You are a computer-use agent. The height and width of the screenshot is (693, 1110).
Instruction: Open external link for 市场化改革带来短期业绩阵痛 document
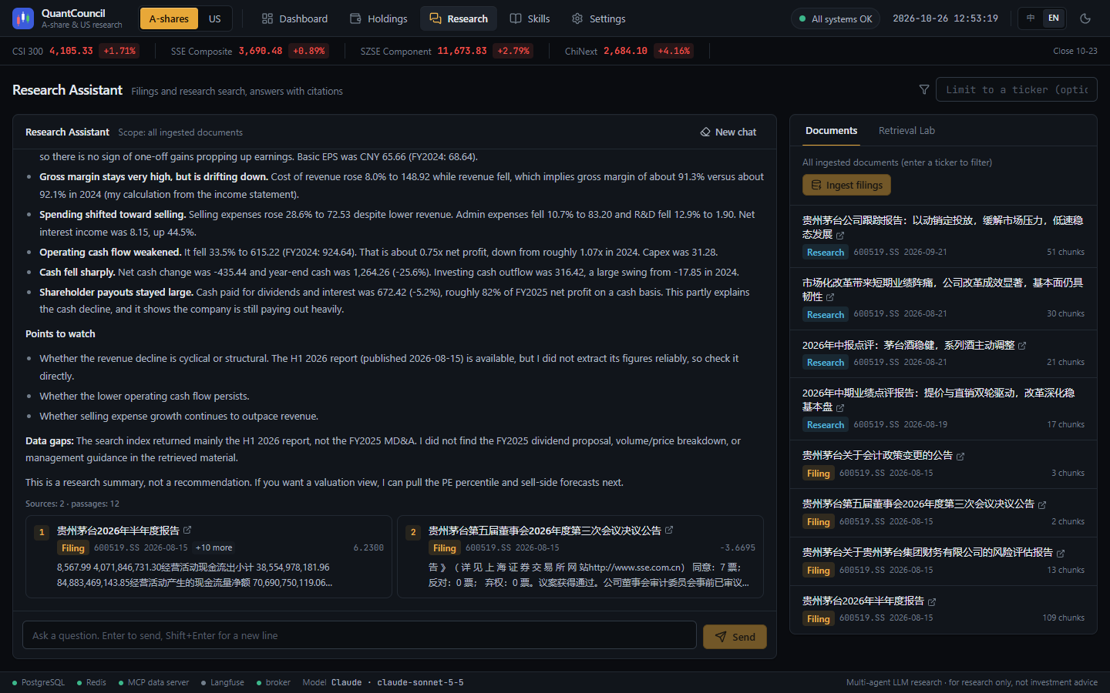pos(830,297)
